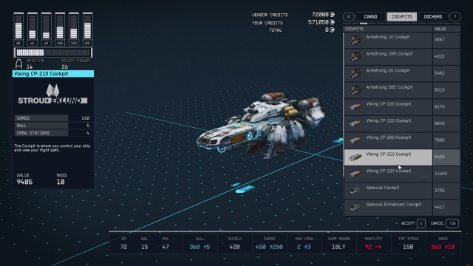Select Viking CP-110 Cockpit thumbnail icon
Screen dimensions: 473x266
click(355, 123)
